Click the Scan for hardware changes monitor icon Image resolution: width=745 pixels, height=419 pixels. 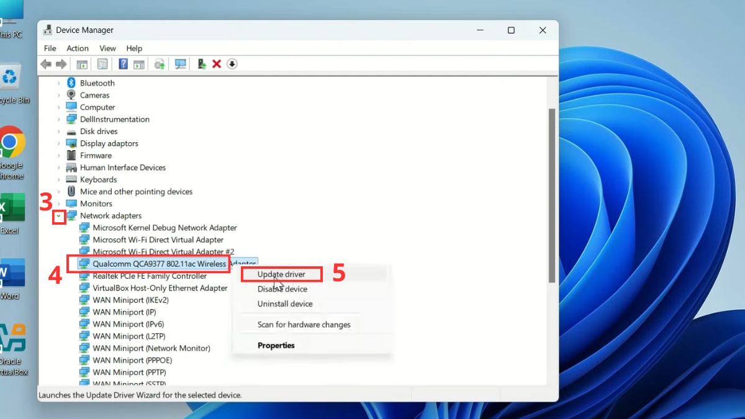(x=181, y=64)
